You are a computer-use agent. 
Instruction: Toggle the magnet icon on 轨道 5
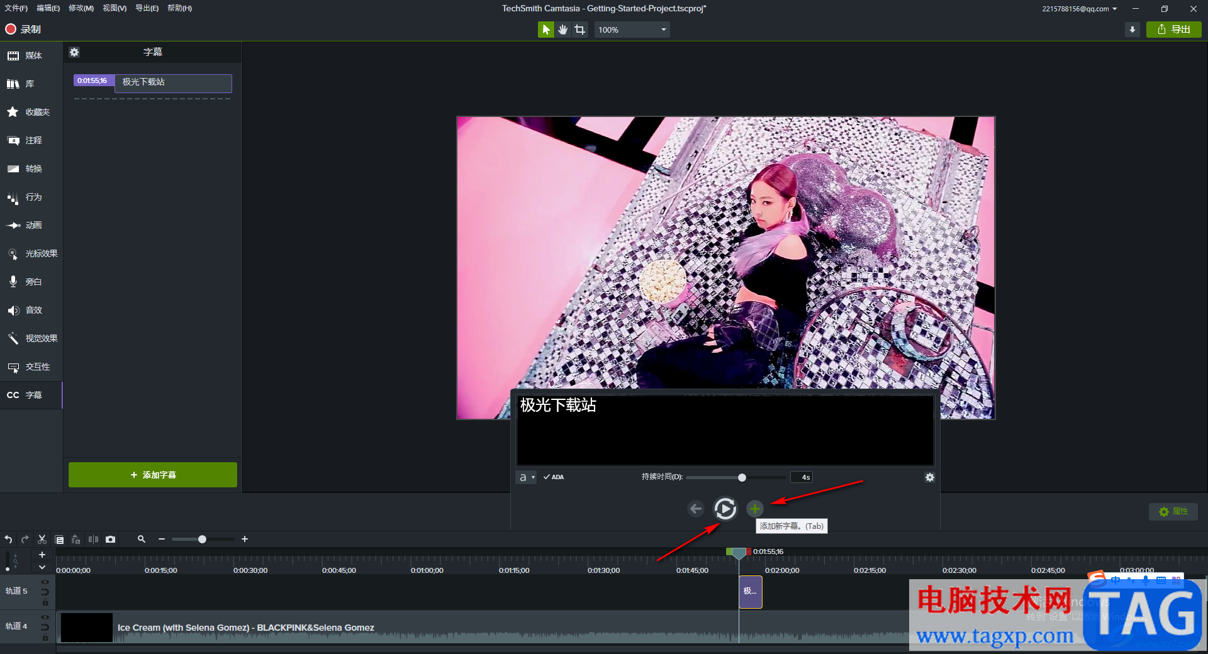45,592
